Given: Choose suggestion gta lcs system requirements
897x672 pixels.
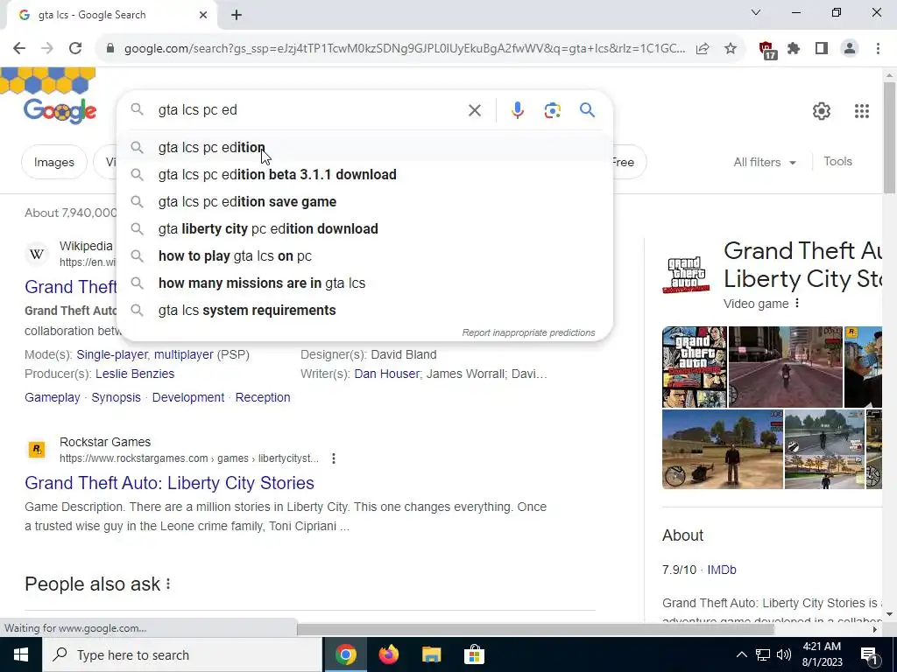Looking at the screenshot, I should [364, 311].
